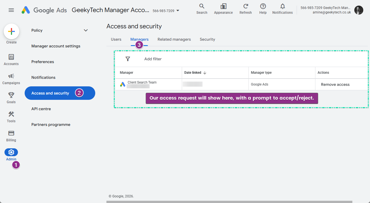Go to Campaigns megaphone icon
Viewport: 370px width, 203px height.
[11, 76]
